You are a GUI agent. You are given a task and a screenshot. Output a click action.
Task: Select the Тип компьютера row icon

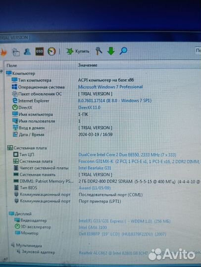14,80
